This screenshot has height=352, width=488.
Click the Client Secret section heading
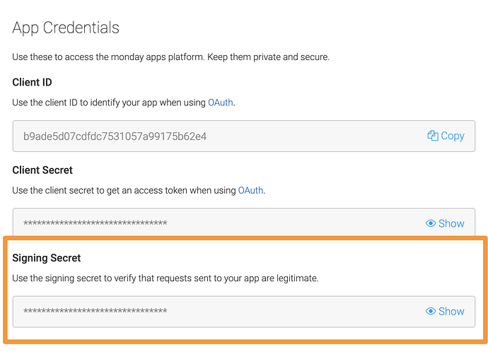click(42, 170)
